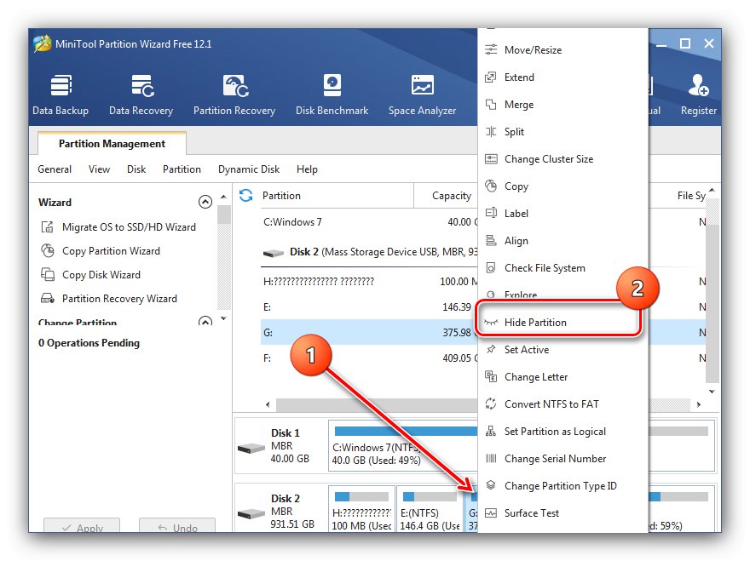Click the Surface Test icon

(x=491, y=512)
